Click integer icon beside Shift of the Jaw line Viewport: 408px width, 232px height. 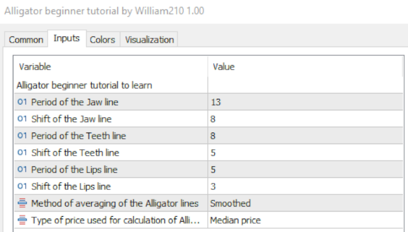click(x=22, y=119)
